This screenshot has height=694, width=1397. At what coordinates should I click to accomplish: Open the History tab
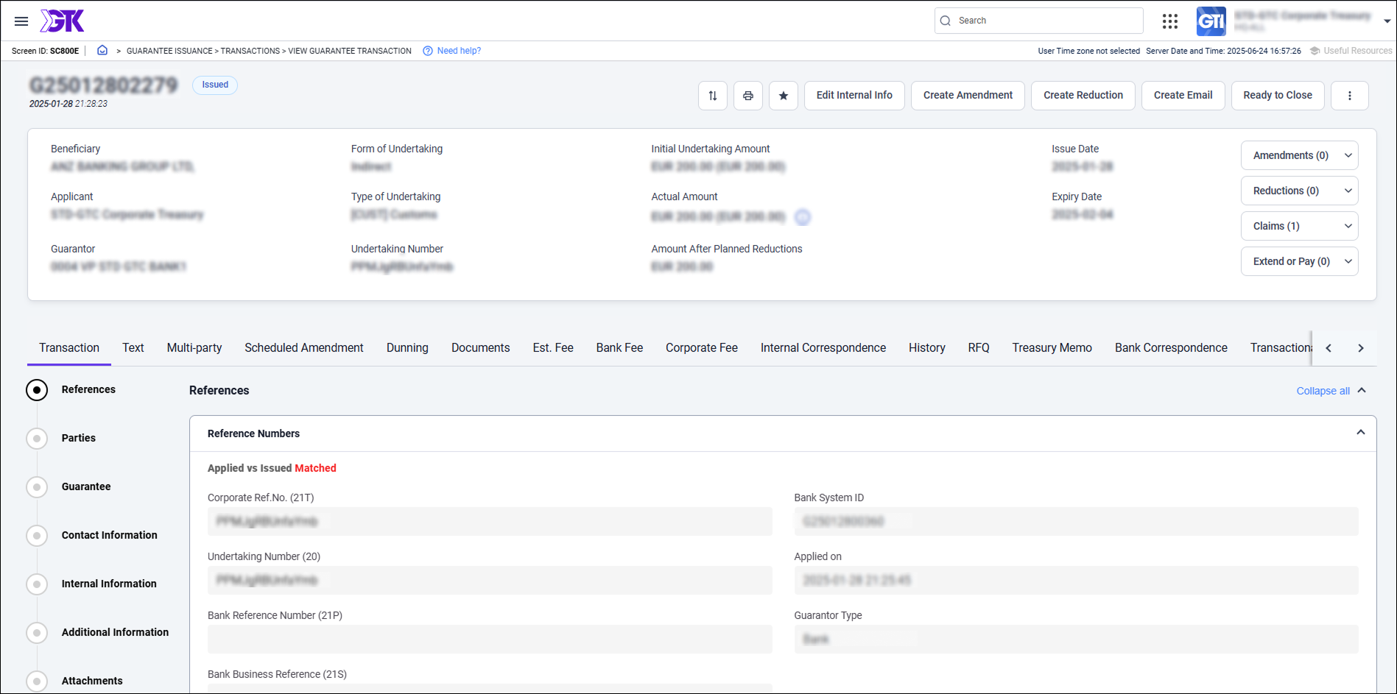coord(927,347)
